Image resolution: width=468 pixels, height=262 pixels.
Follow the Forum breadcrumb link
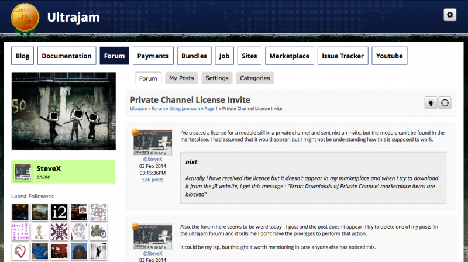[x=158, y=109]
